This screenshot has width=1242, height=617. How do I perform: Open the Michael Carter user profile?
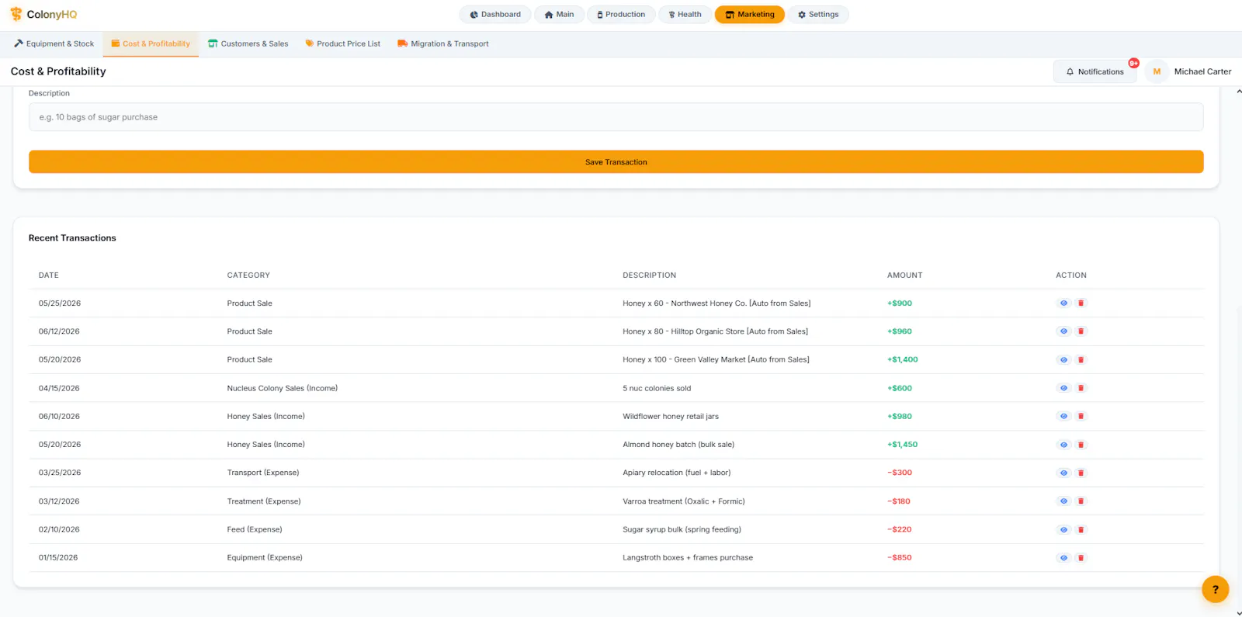[1202, 71]
